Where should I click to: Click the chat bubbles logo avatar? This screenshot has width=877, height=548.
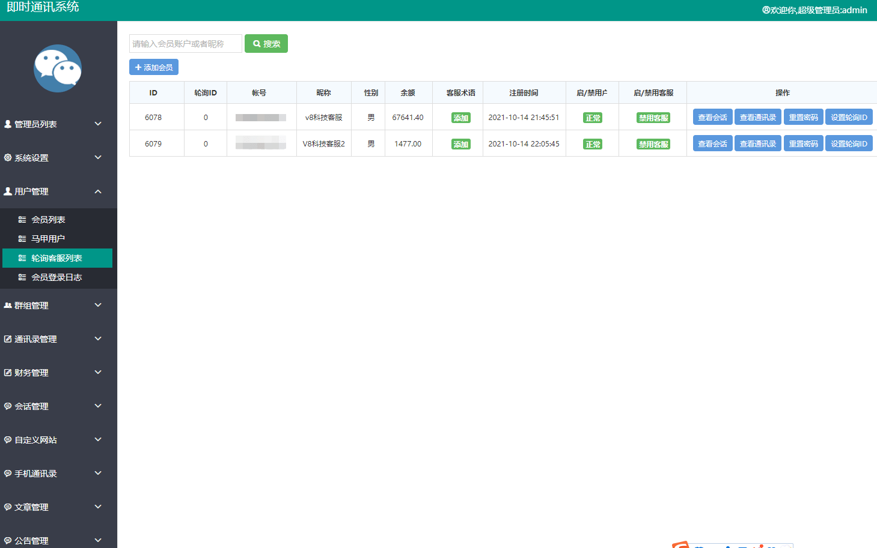pos(58,68)
